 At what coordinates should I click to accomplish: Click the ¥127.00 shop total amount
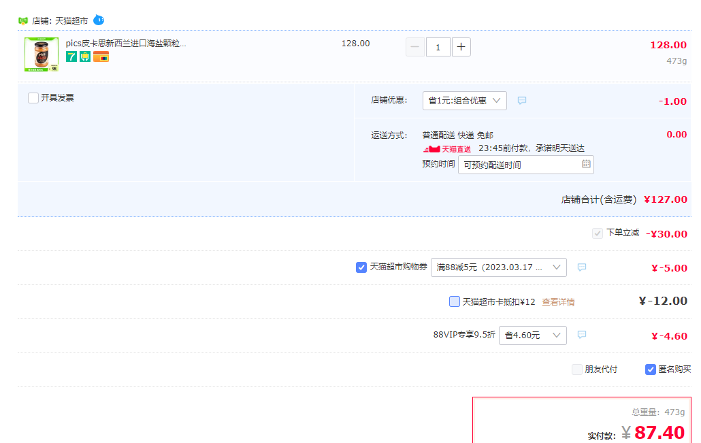click(x=665, y=199)
